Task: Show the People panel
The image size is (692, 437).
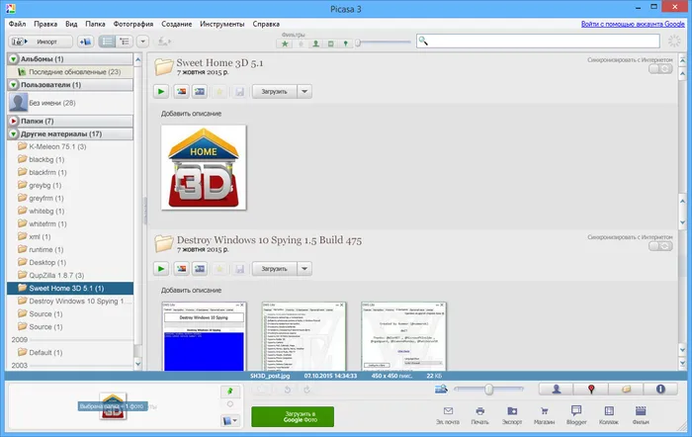Action: pyautogui.click(x=556, y=389)
